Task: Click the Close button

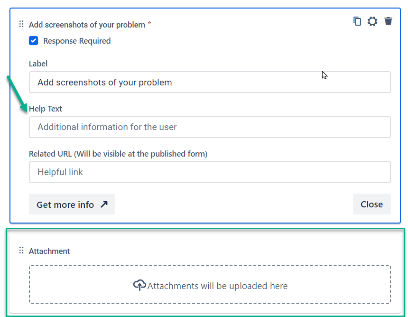Action: (371, 204)
